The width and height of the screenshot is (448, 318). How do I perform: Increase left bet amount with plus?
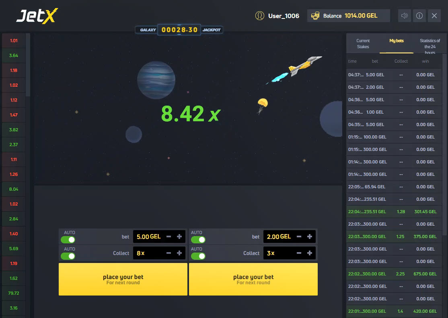[x=179, y=237]
